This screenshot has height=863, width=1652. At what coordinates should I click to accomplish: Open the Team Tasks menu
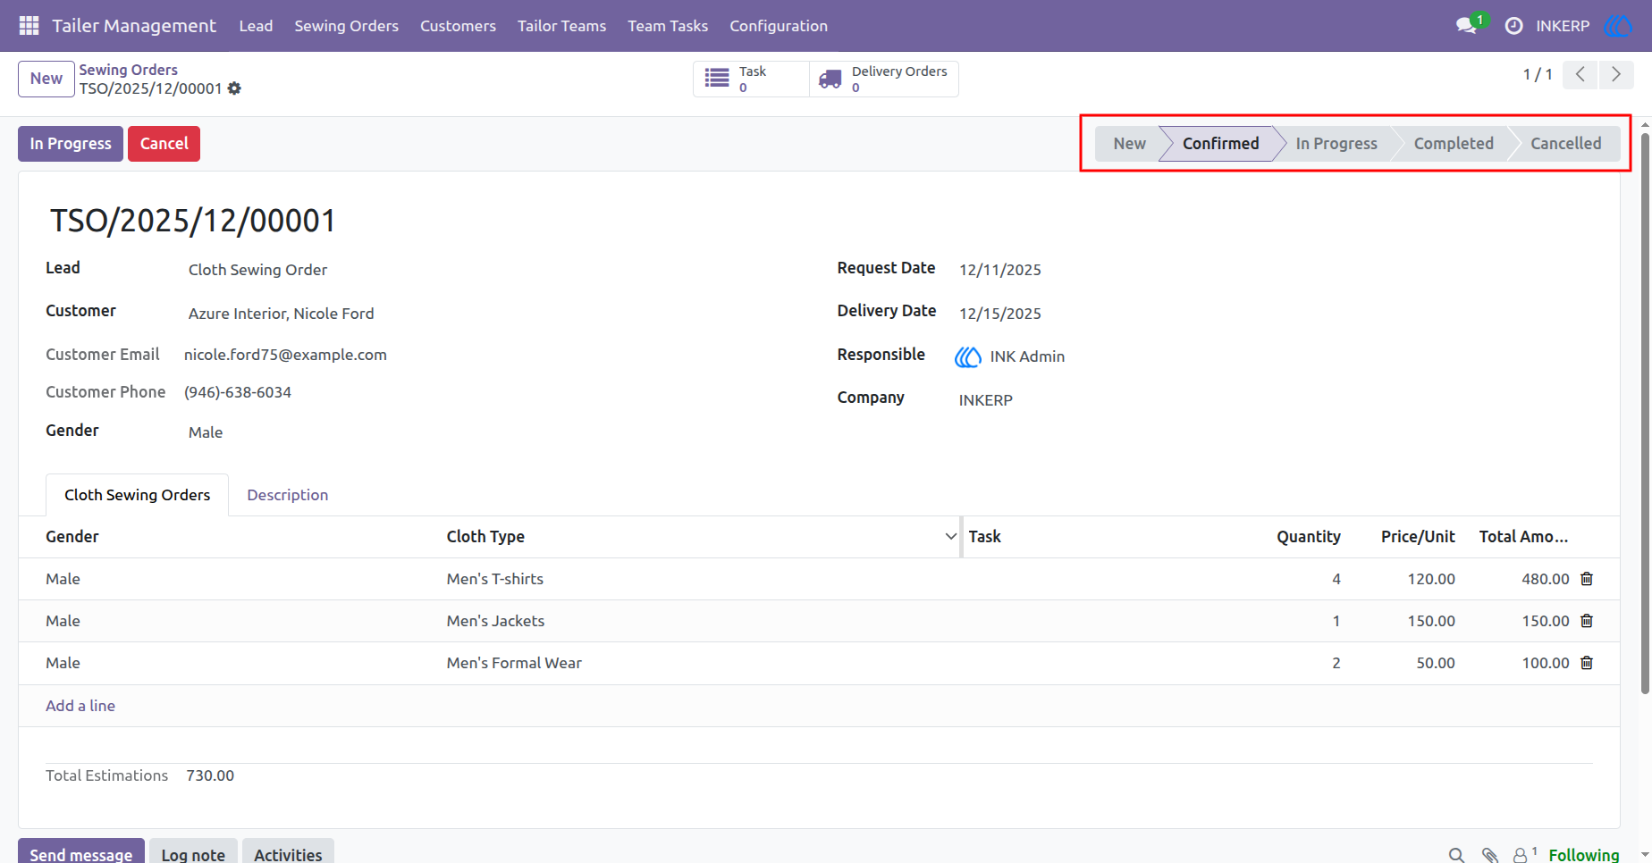(668, 26)
